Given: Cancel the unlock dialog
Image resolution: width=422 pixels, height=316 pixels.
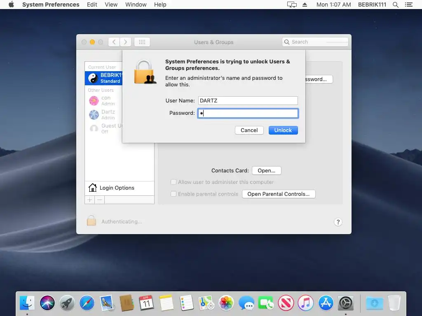Looking at the screenshot, I should point(249,130).
